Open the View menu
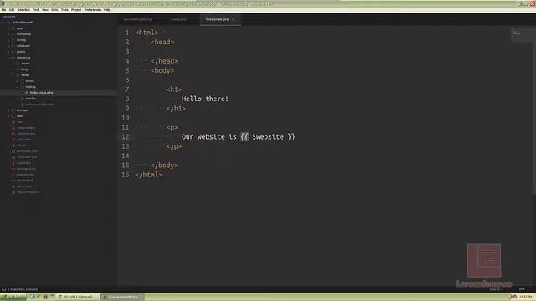 click(x=44, y=10)
